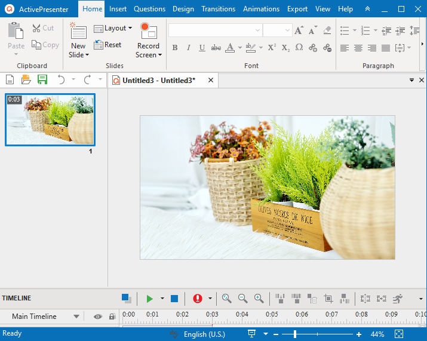Insert a symbol with Omega icon
This screenshot has height=341, width=427.
coord(299,48)
